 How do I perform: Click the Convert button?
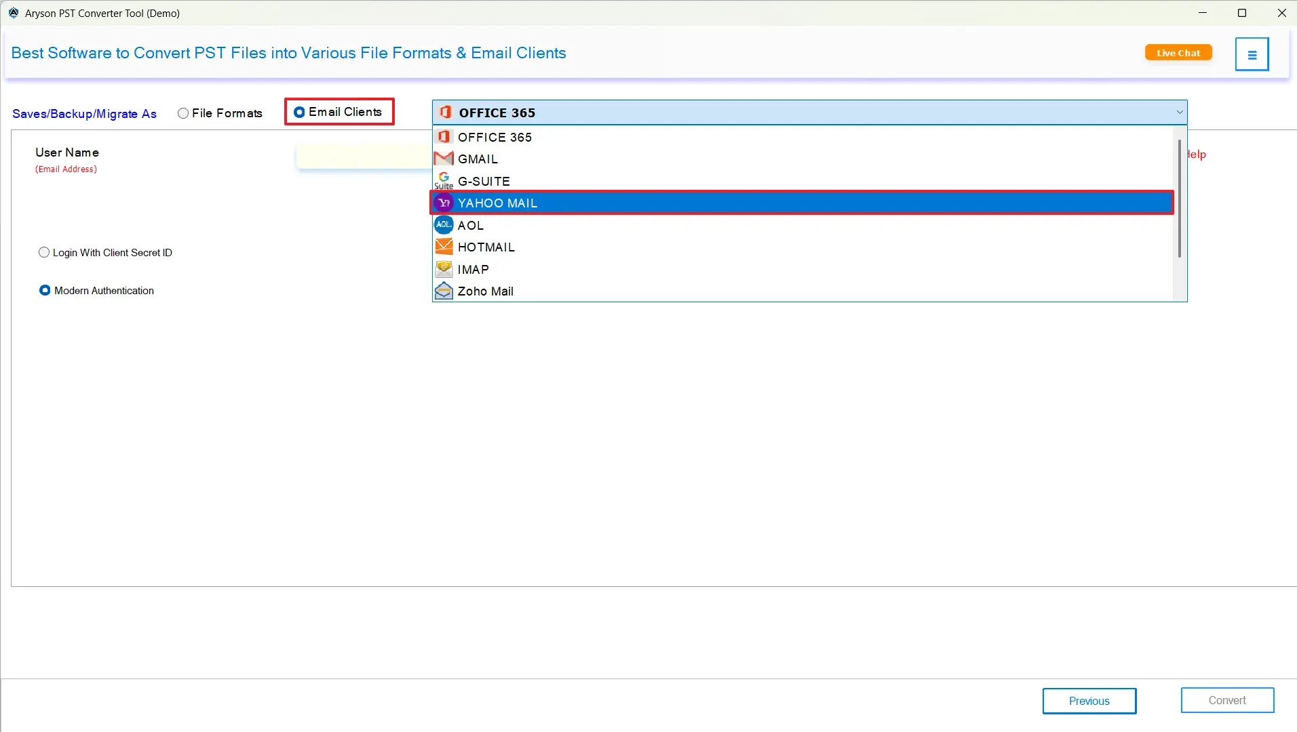pyautogui.click(x=1227, y=700)
